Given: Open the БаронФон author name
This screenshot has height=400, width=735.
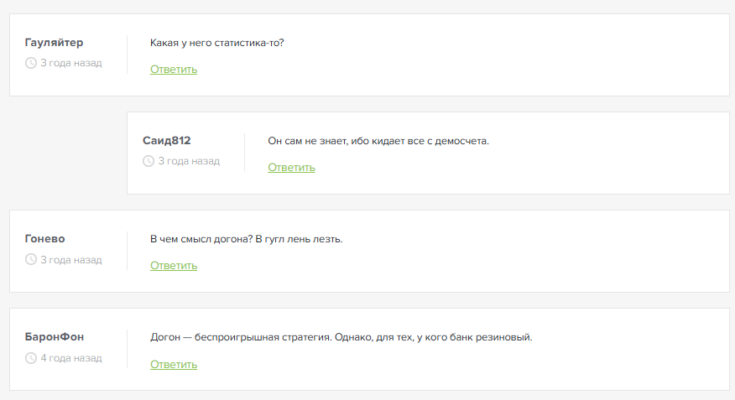Looking at the screenshot, I should pyautogui.click(x=55, y=337).
